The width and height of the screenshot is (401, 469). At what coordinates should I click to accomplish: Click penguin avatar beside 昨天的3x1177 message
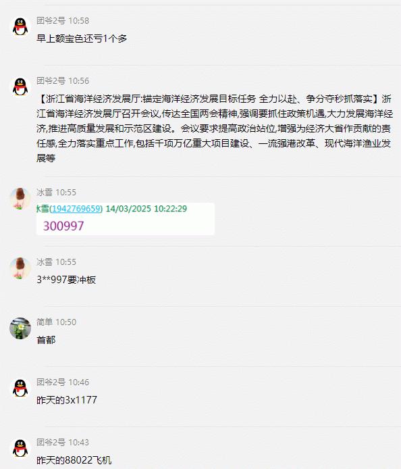point(20,388)
